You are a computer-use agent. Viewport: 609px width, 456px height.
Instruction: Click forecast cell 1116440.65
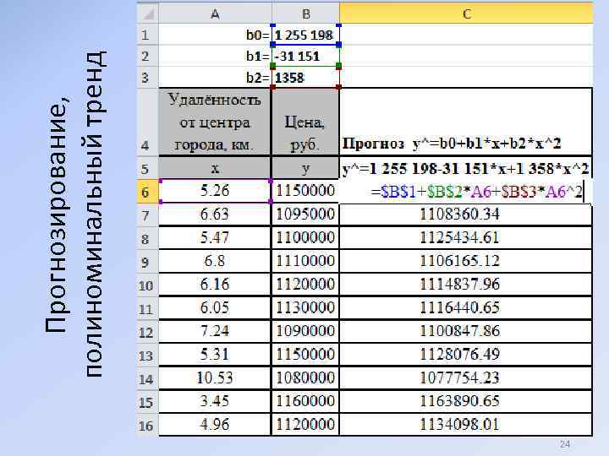[x=466, y=308]
